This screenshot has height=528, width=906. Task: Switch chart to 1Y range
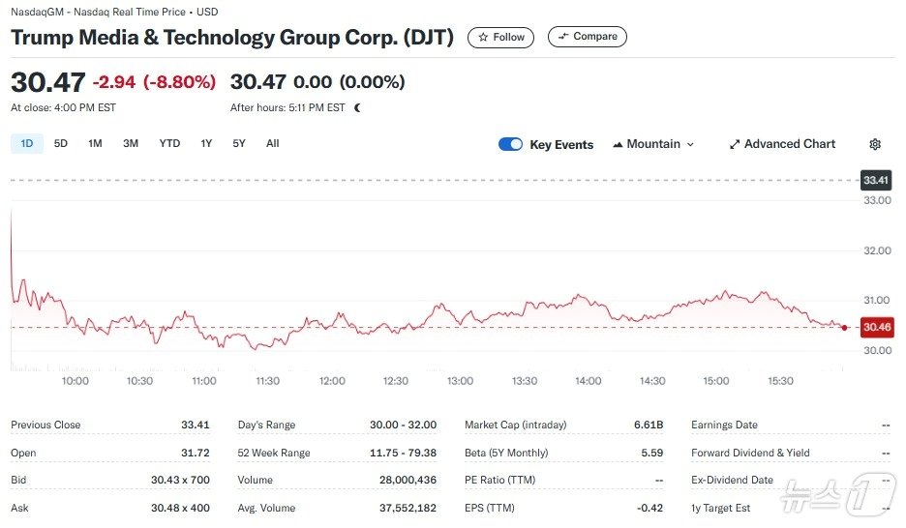click(x=206, y=143)
